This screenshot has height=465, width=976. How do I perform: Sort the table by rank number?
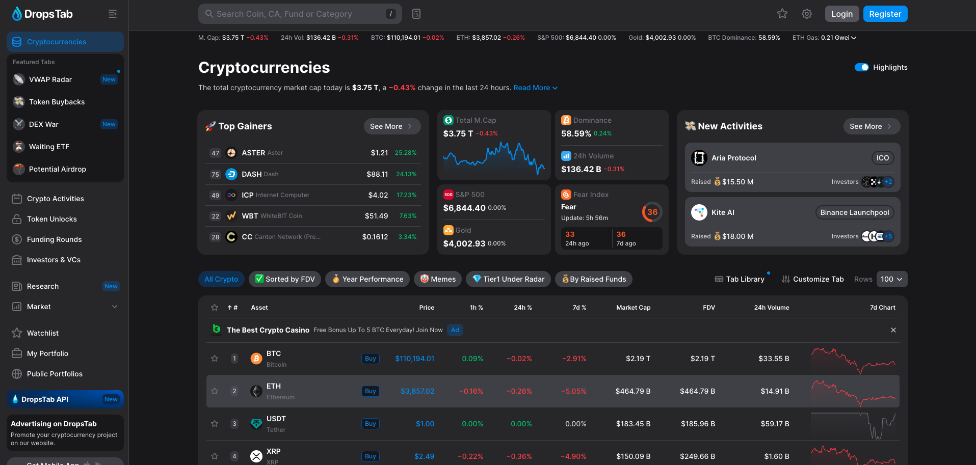(x=232, y=308)
